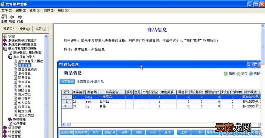Image resolution: width=265 pixels, height=138 pixels.
Task: Click the book icon beside 系统维护与权限设置
Action: [5, 44]
